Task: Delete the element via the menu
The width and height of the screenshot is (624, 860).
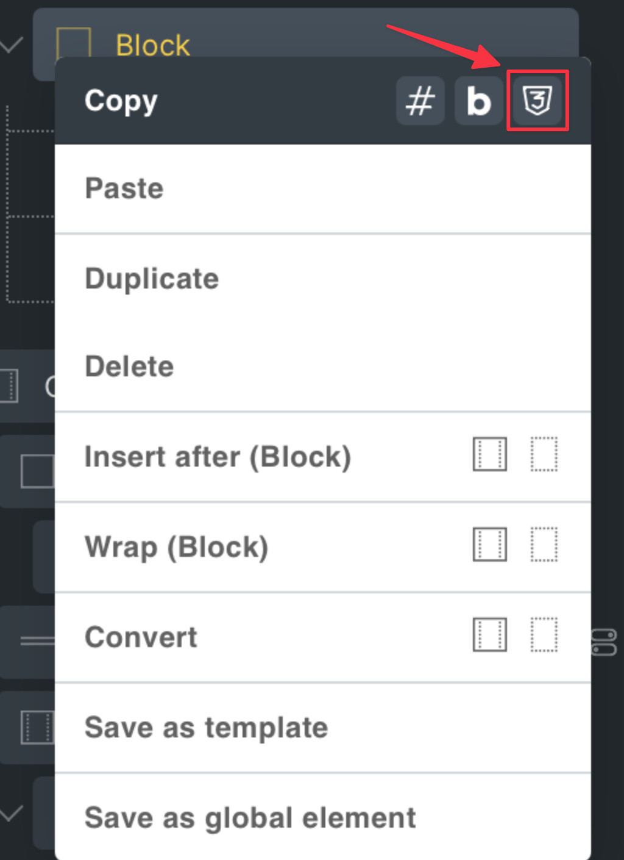Action: click(129, 367)
